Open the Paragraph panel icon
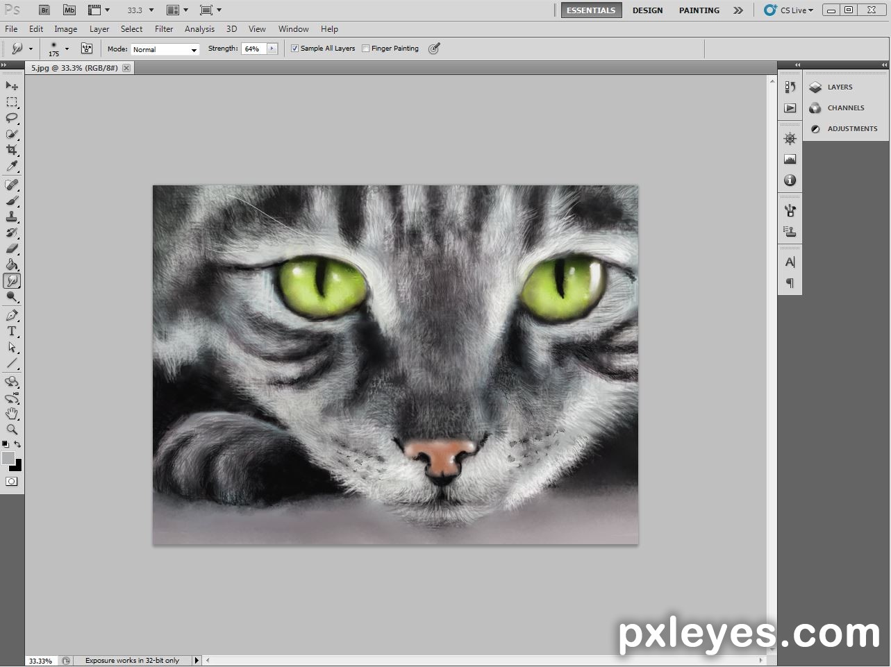The width and height of the screenshot is (891, 667). tap(790, 282)
